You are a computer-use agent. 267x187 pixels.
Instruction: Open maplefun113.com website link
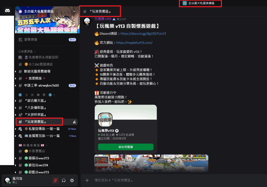[x=134, y=43]
